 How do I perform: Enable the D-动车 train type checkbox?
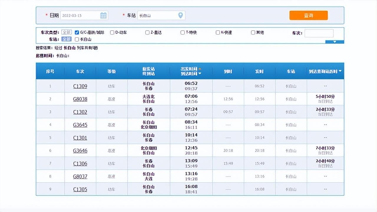click(x=112, y=32)
